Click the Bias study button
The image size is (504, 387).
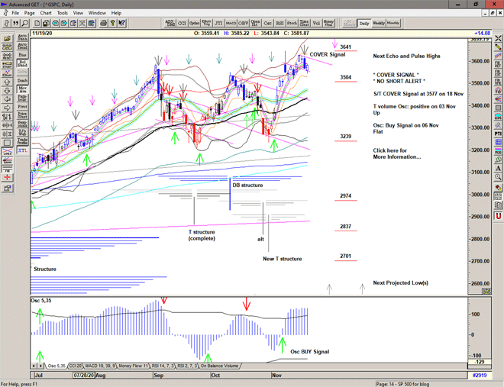click(x=22, y=56)
